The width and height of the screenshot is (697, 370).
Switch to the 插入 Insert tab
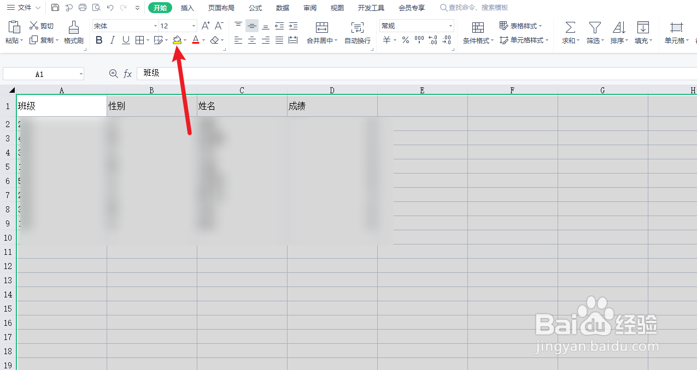[188, 8]
